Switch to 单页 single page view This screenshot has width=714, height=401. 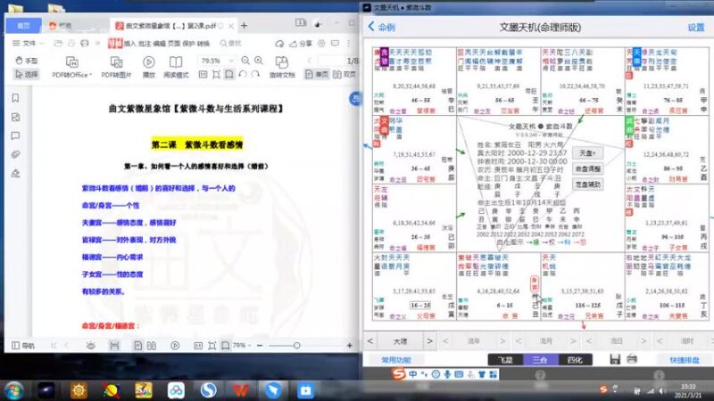coord(316,74)
